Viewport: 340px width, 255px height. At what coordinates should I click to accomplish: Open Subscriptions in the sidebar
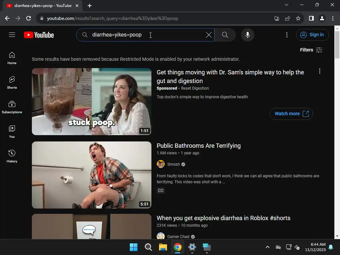click(12, 107)
